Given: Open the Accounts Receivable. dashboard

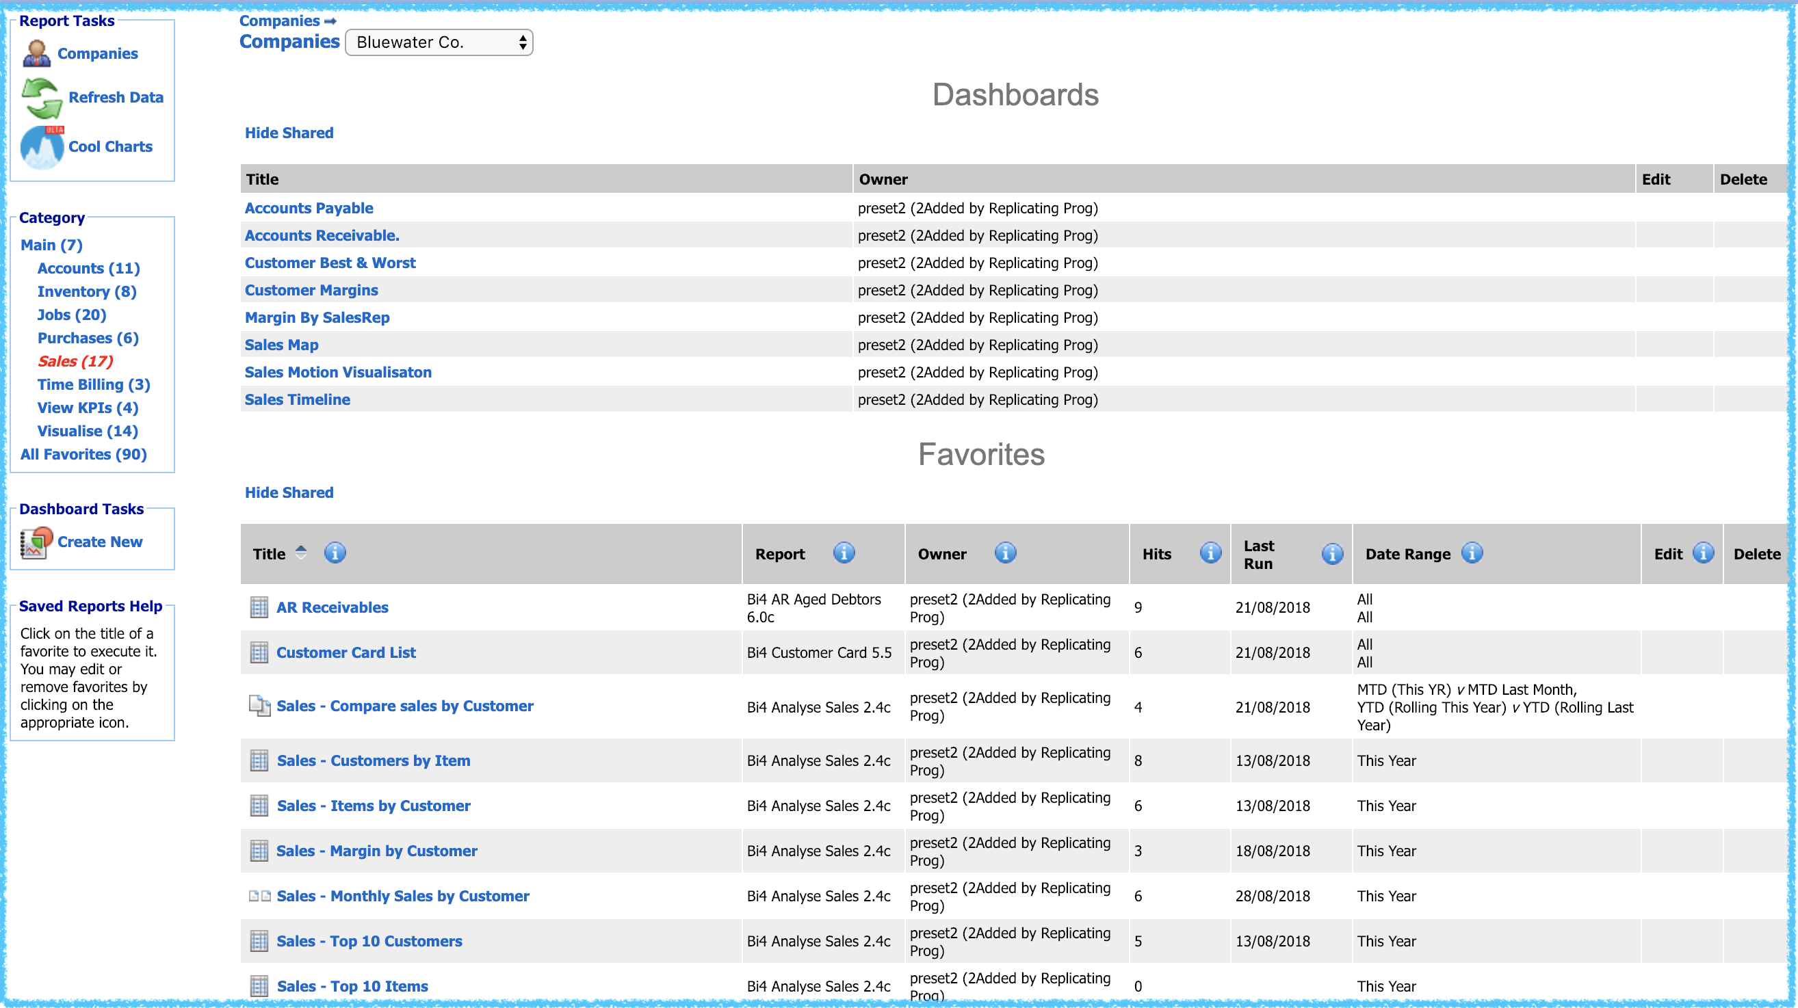Looking at the screenshot, I should pos(322,236).
